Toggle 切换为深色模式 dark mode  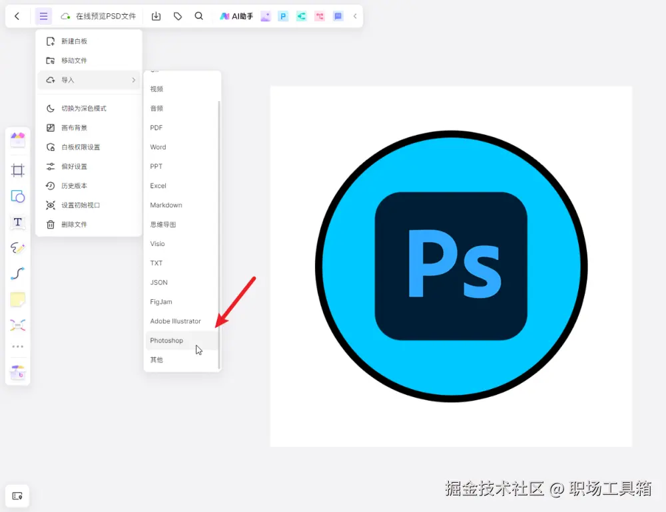click(89, 108)
